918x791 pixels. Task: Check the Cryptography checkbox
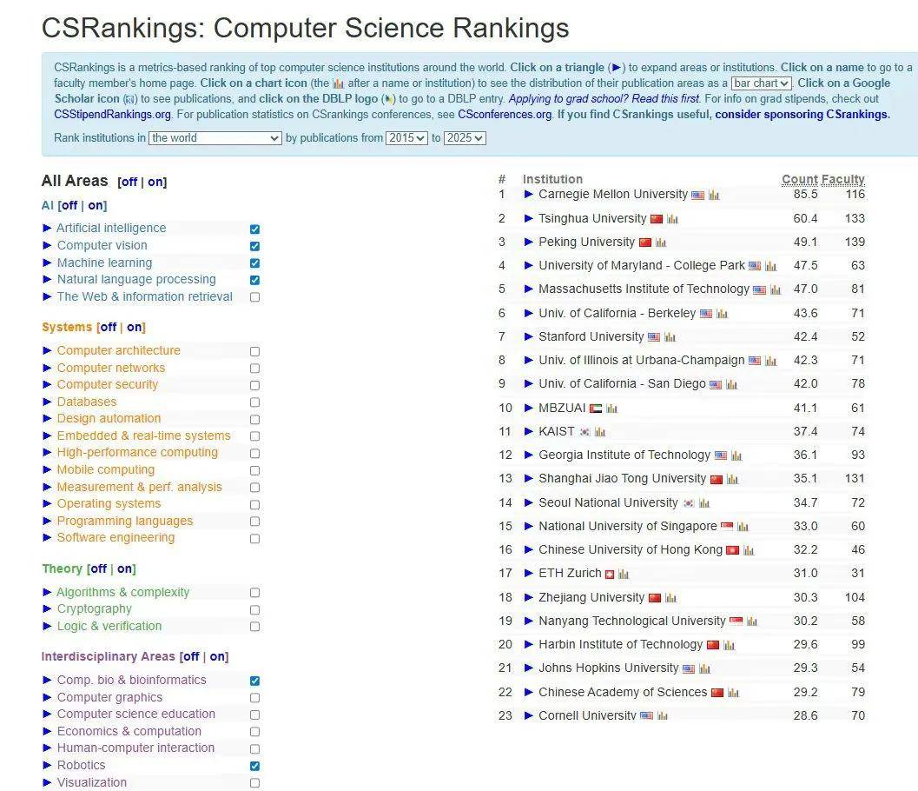click(x=254, y=610)
